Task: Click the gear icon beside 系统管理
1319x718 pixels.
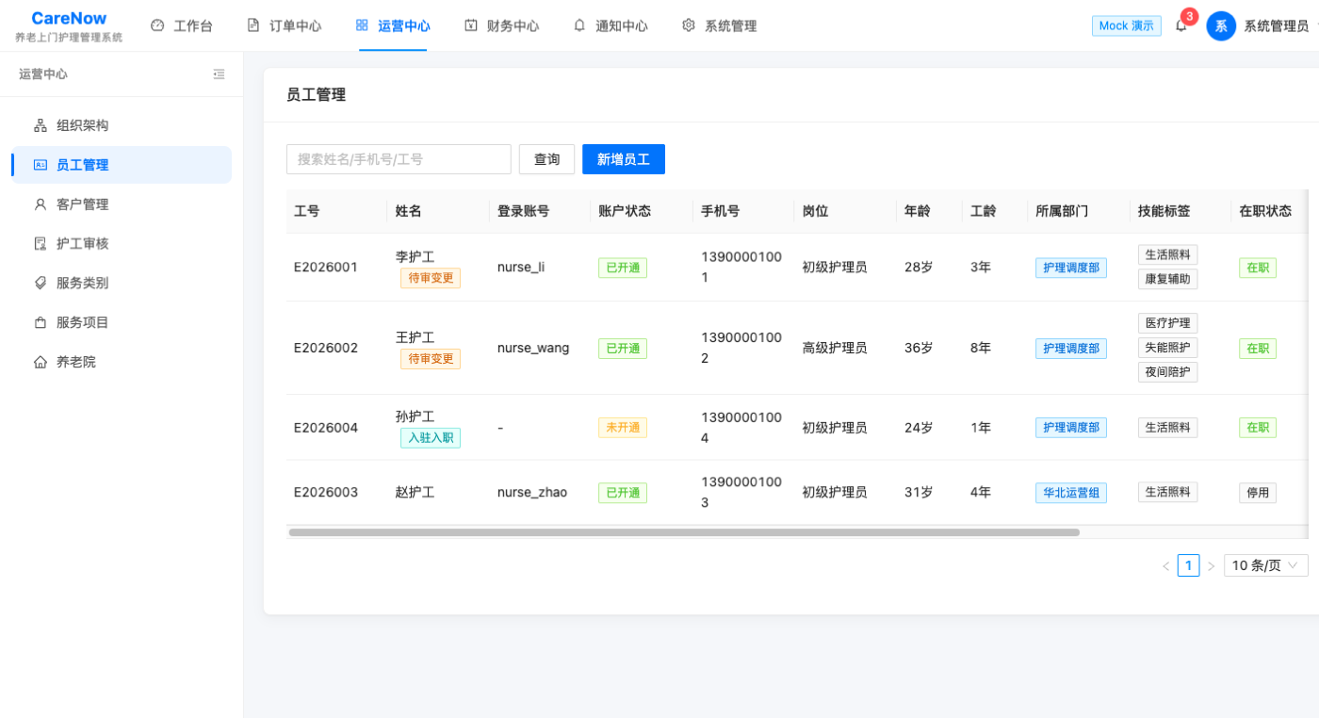Action: click(x=689, y=25)
